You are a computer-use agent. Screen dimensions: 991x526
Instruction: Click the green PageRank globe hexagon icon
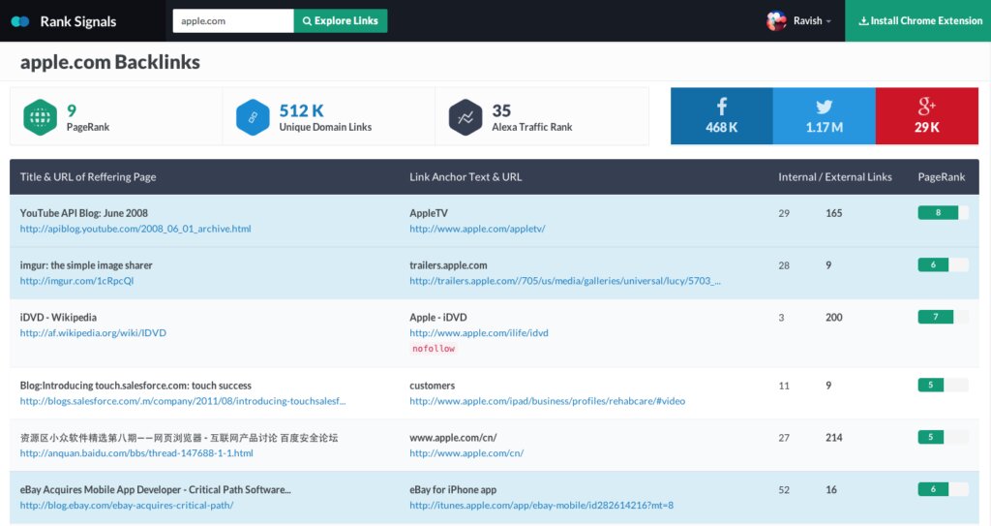40,117
